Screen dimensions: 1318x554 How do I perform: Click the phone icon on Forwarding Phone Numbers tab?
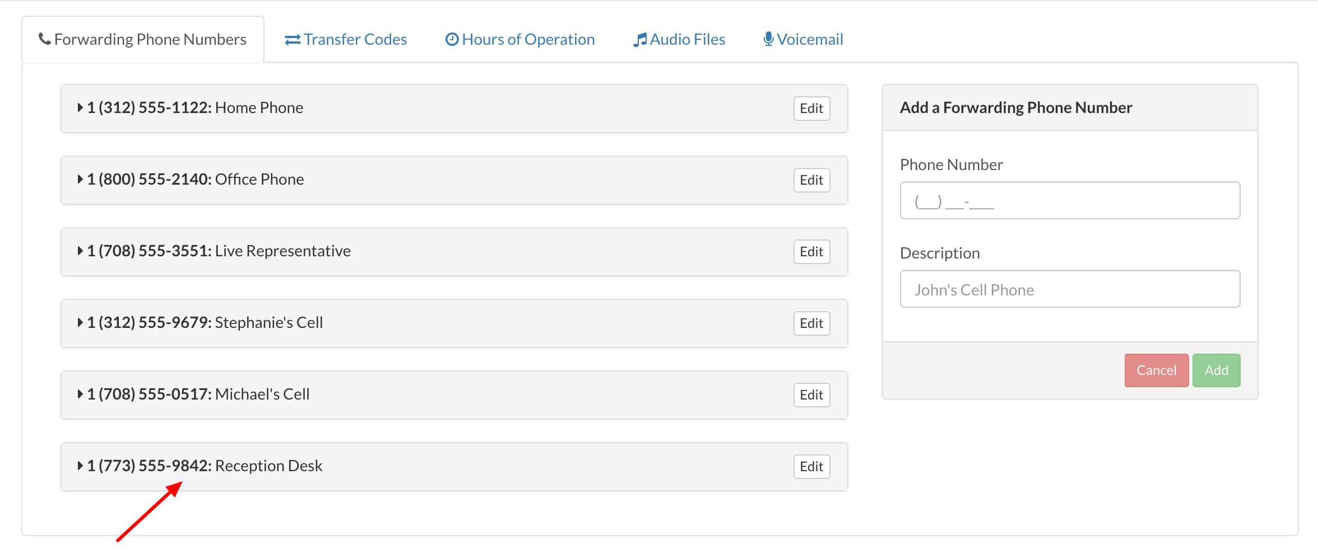(44, 37)
